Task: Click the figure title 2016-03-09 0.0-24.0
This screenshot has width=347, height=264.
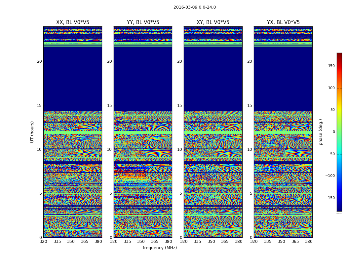Action: point(195,7)
